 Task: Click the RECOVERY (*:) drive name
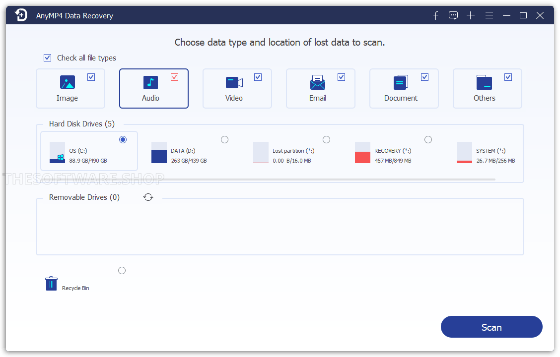tap(393, 151)
